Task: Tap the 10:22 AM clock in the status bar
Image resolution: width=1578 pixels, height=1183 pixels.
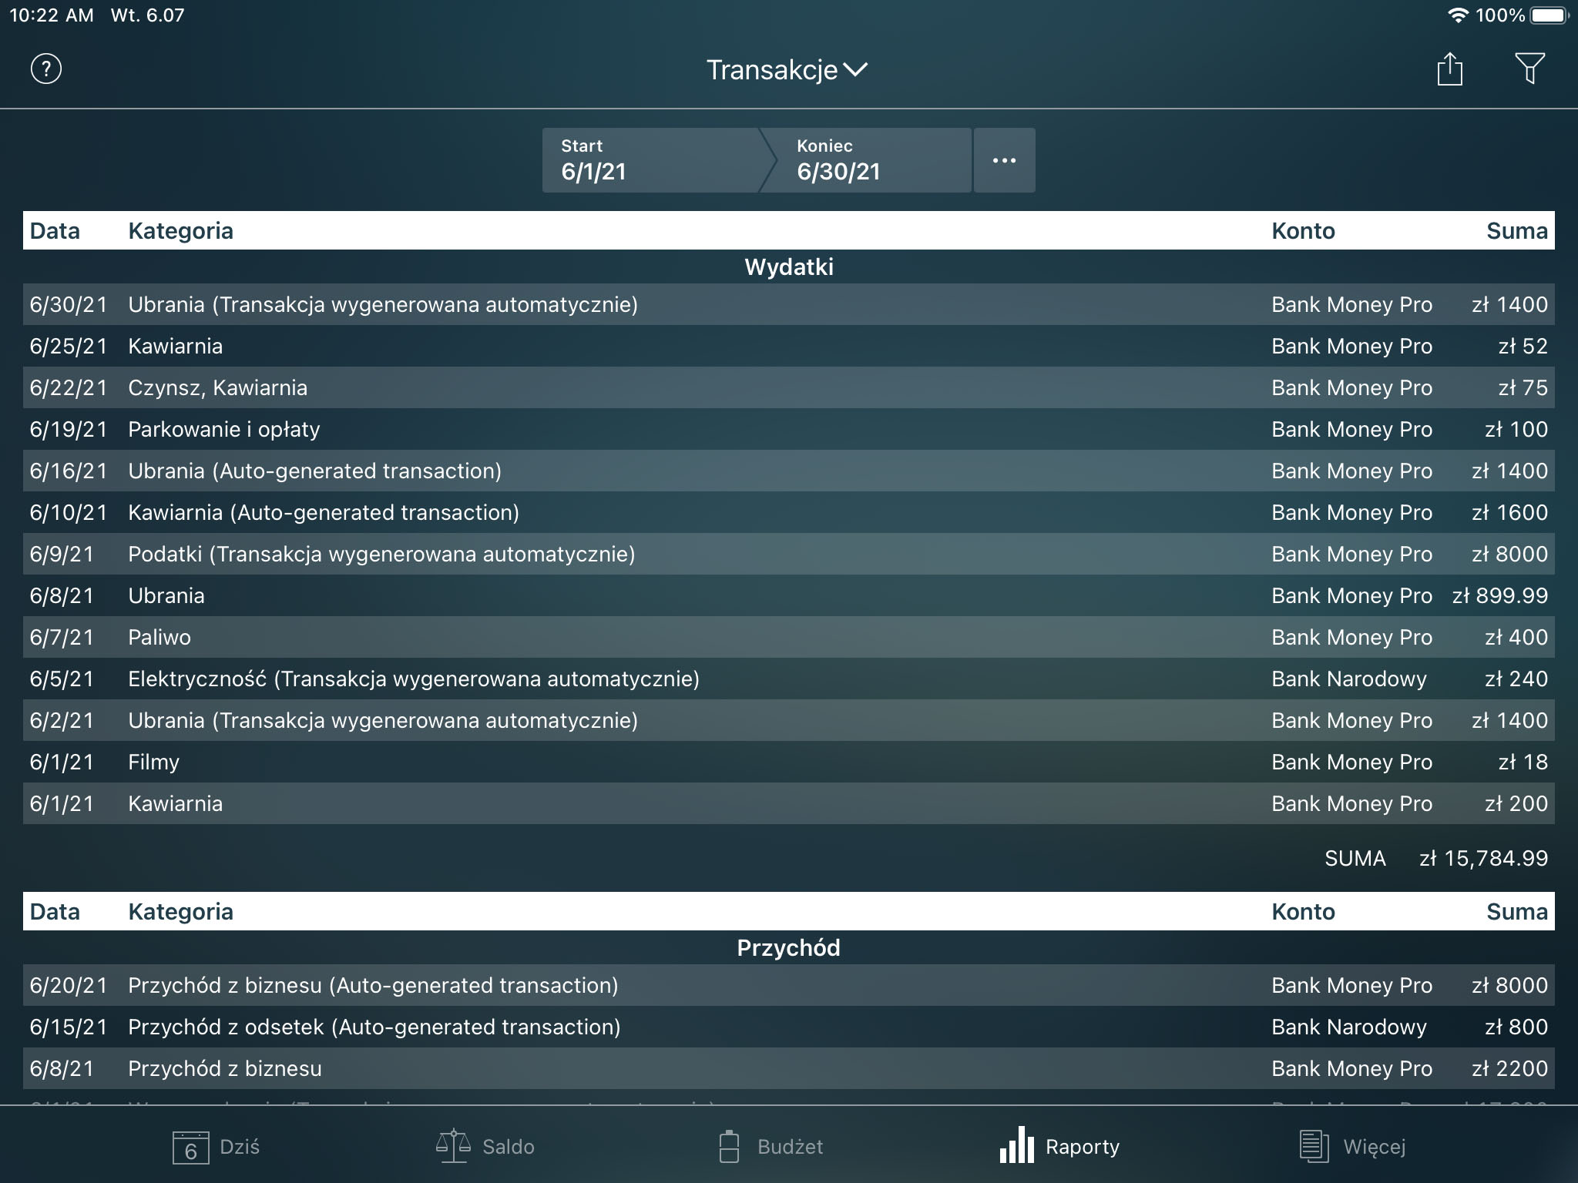Action: click(x=52, y=15)
